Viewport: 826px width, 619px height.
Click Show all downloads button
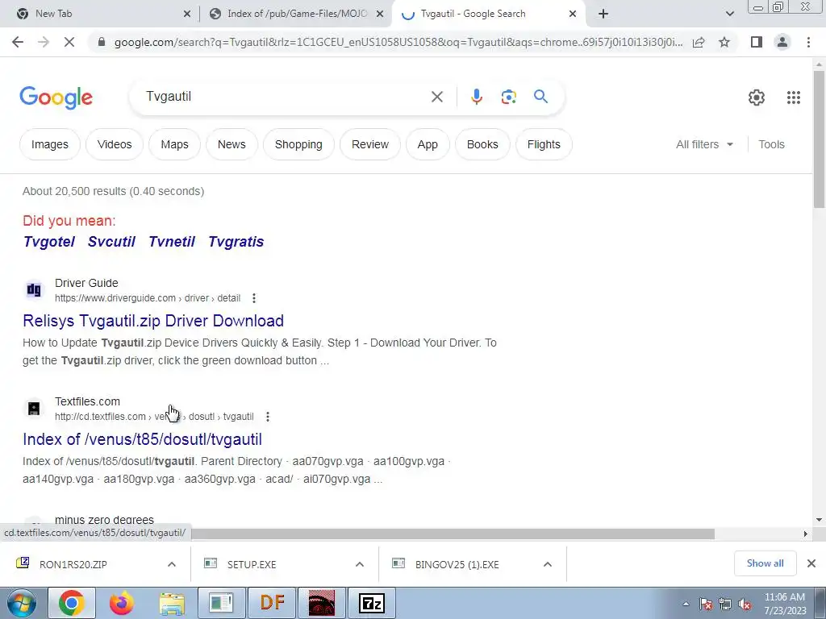click(x=765, y=563)
